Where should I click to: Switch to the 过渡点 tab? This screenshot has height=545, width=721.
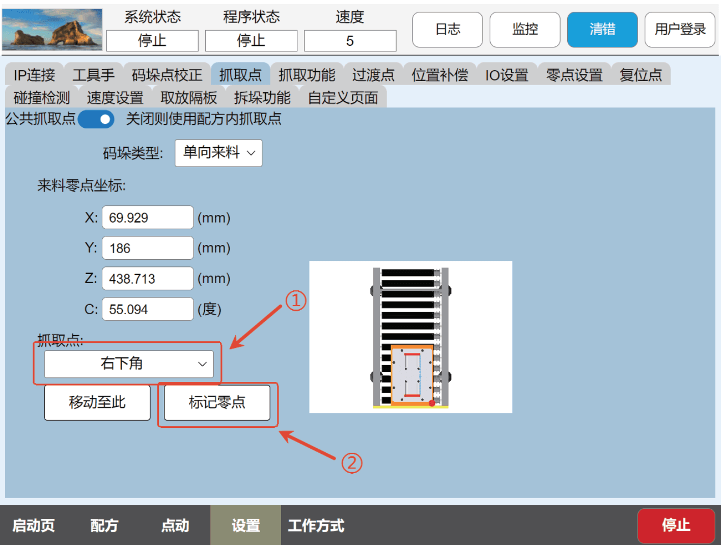373,74
